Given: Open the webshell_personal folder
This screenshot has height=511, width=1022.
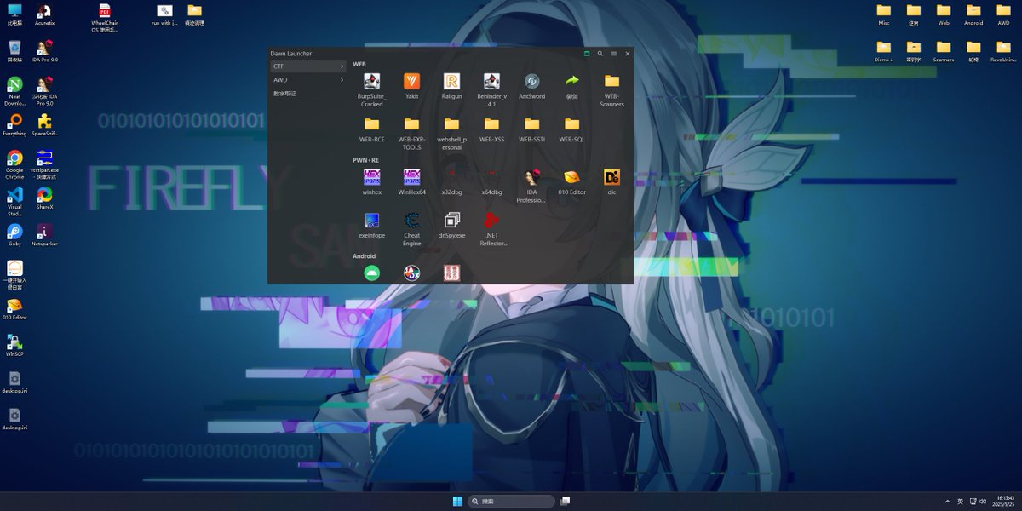Looking at the screenshot, I should tap(451, 124).
